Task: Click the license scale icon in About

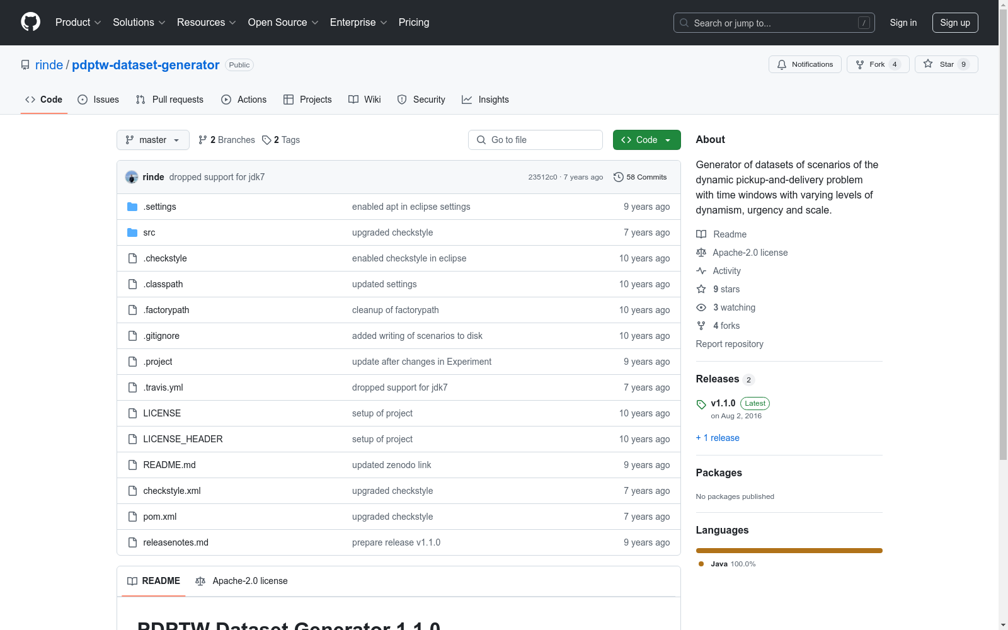Action: click(x=701, y=253)
